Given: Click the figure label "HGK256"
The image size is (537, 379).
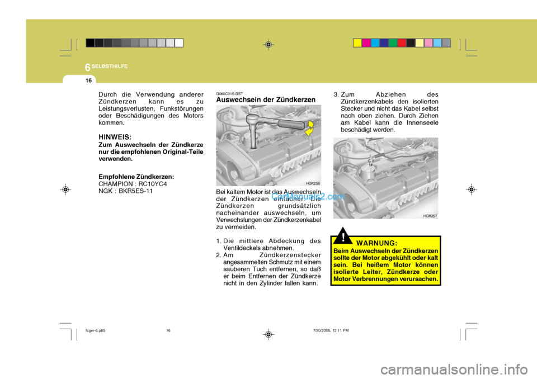Looking at the screenshot, I should [x=313, y=183].
